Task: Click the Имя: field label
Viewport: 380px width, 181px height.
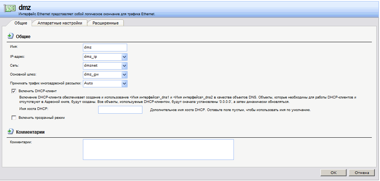Action: (14, 46)
